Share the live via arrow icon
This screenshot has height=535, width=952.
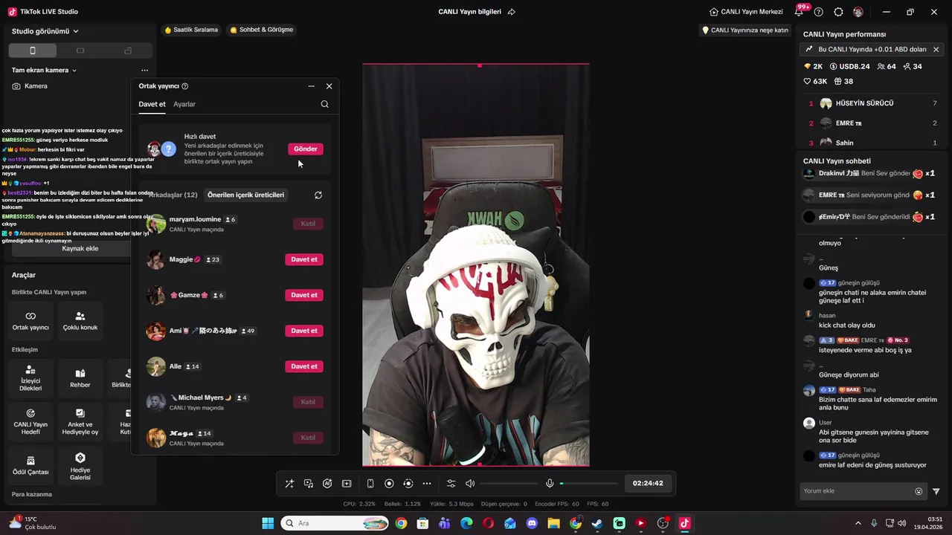(511, 12)
